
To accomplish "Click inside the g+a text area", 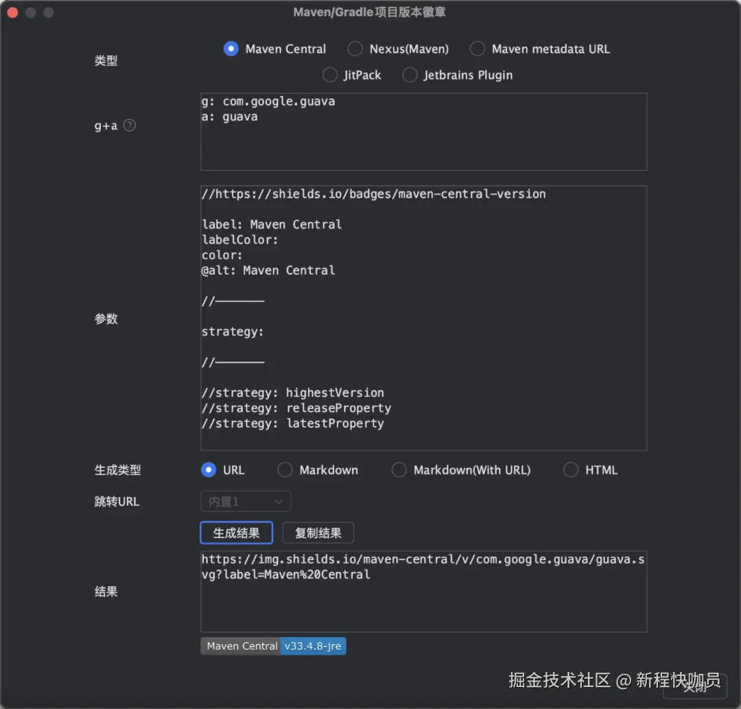I will (423, 132).
